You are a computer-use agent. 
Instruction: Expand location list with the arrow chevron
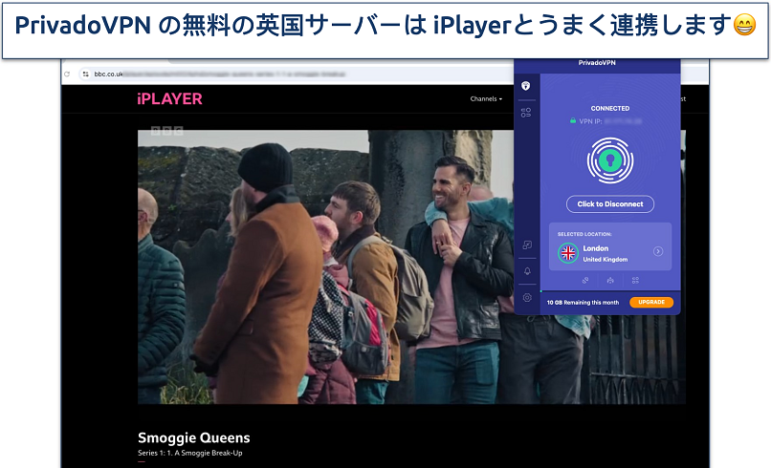(x=658, y=251)
